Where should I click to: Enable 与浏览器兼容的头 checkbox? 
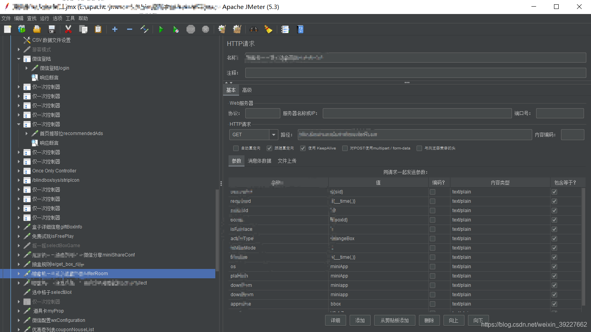(419, 148)
